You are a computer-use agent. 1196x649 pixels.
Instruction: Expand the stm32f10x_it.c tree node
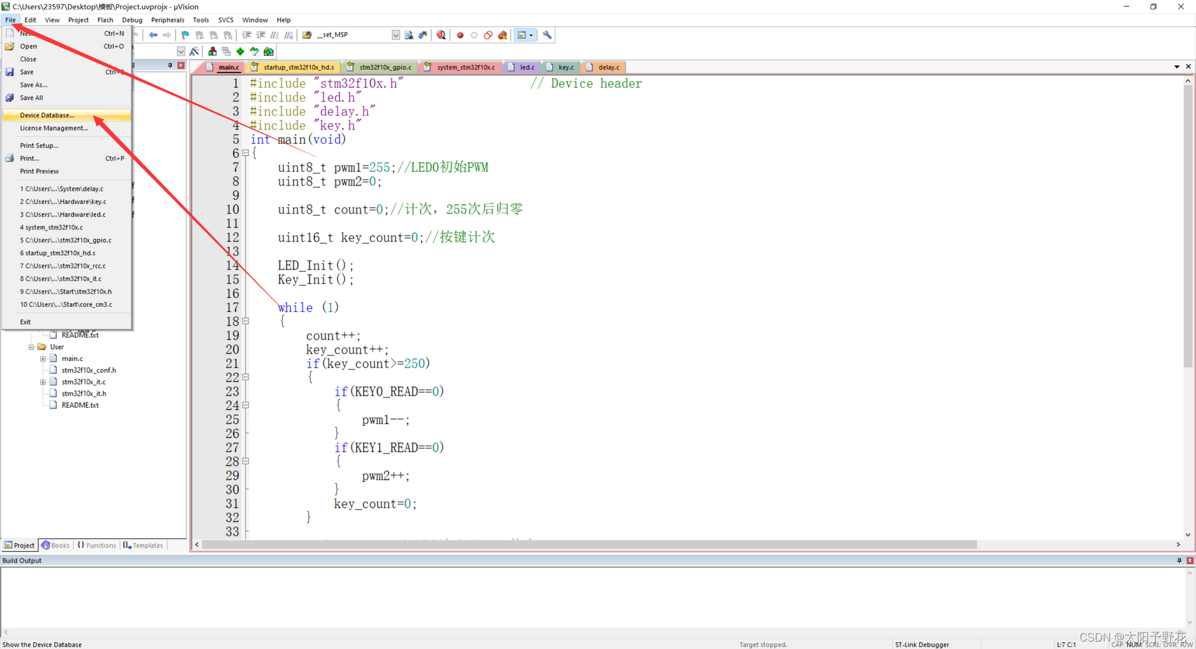(x=43, y=382)
